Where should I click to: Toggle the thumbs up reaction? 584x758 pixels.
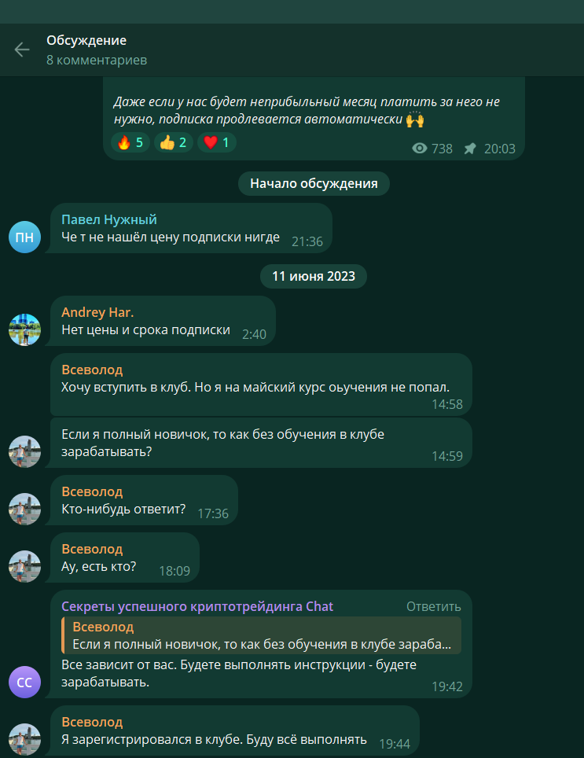(174, 142)
